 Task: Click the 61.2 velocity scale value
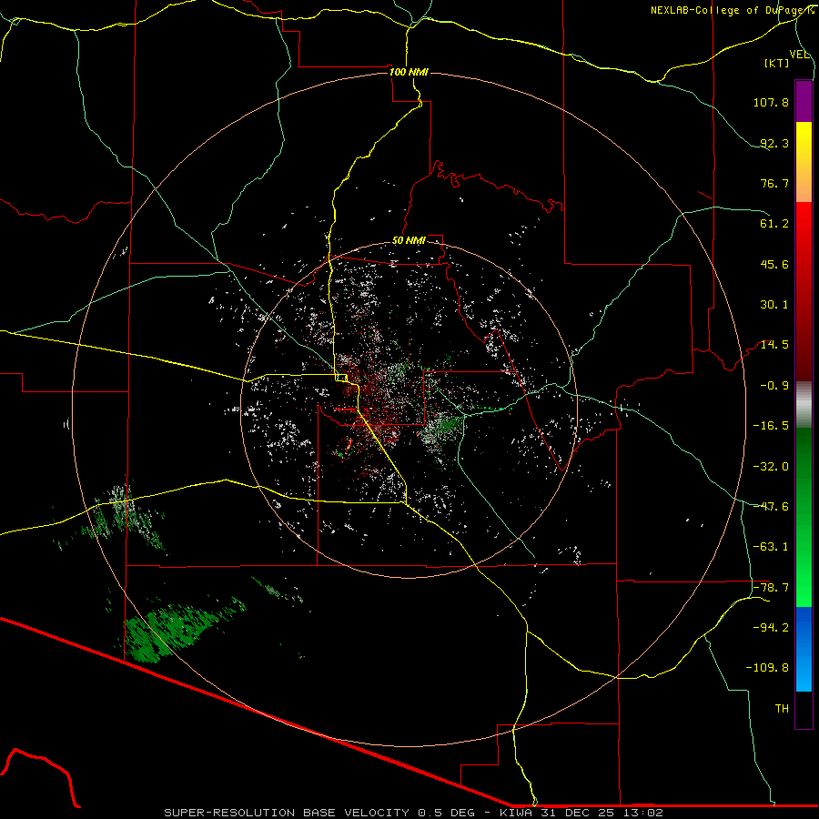coord(774,224)
